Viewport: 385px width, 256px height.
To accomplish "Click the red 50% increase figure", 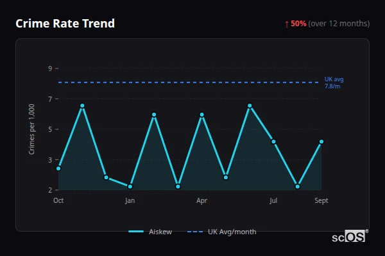I will point(298,24).
